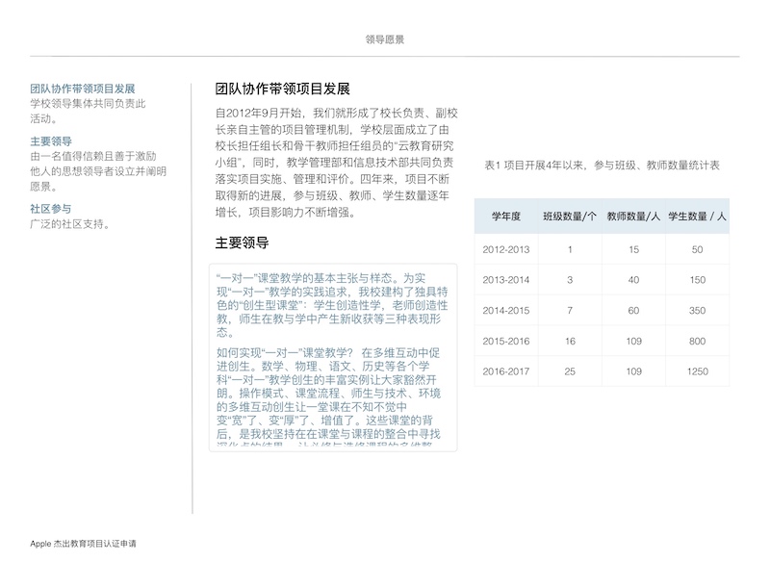Go to the 社区参与 sidebar link
This screenshot has width=770, height=562.
[51, 209]
